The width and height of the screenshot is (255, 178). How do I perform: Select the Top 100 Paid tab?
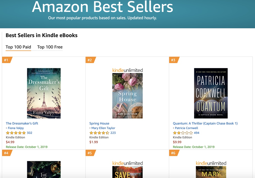tap(18, 47)
